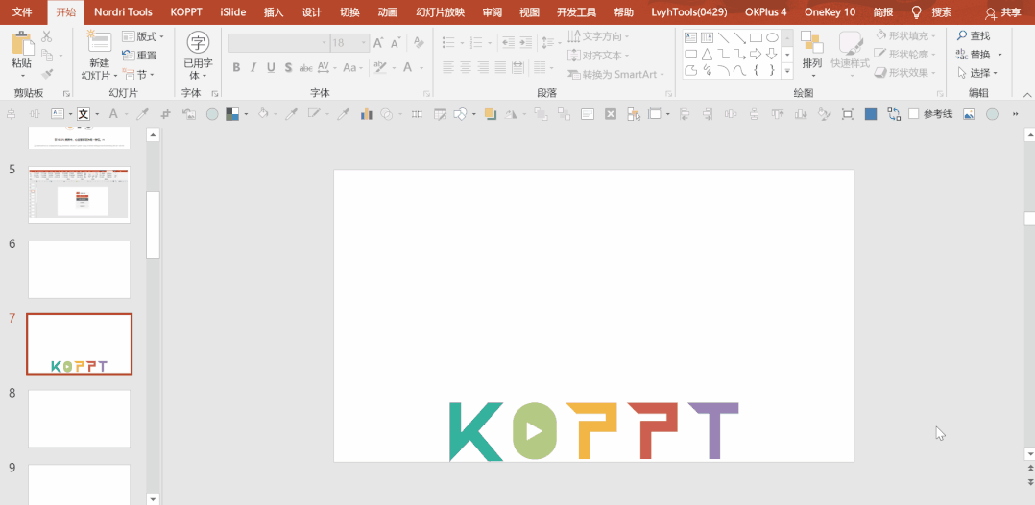Click the New Slide (新建幻灯片) icon

pyautogui.click(x=100, y=43)
